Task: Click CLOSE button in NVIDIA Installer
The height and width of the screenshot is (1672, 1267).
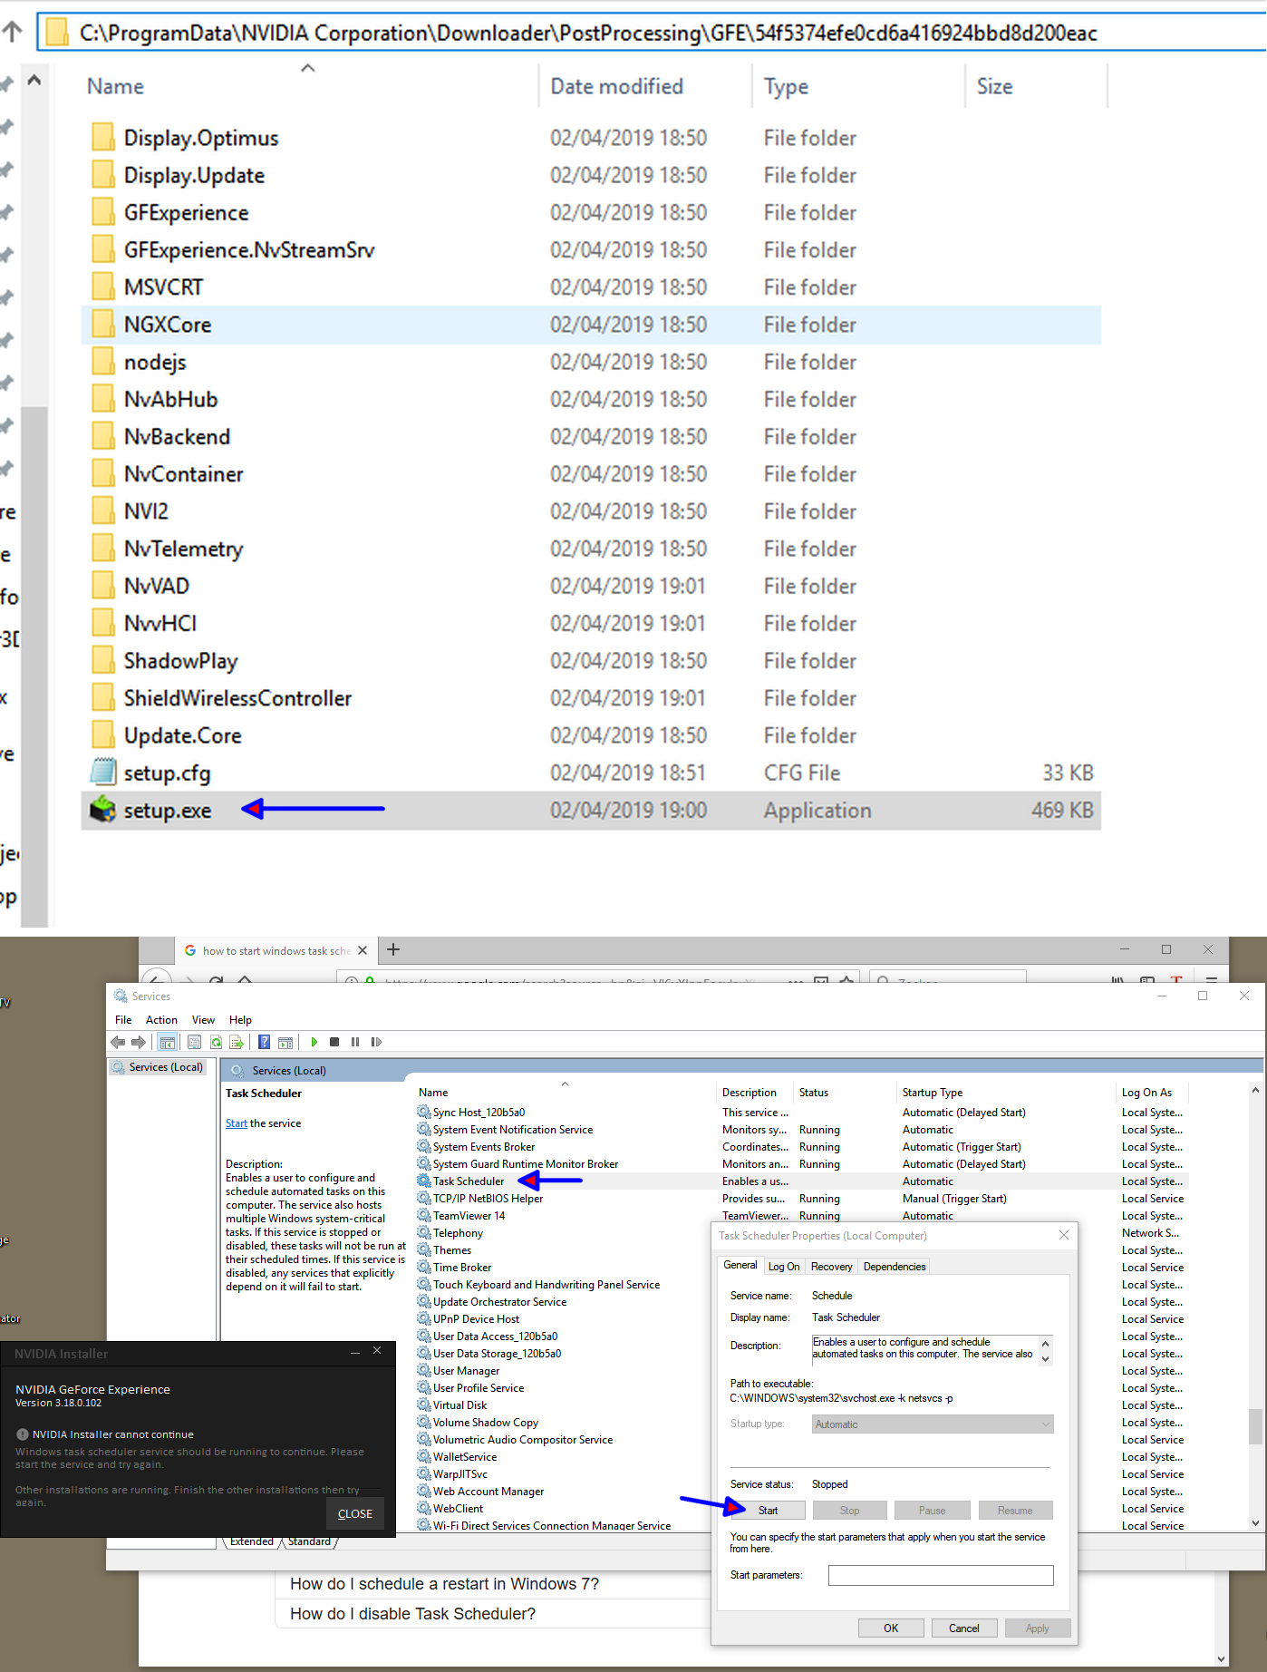Action: (x=355, y=1513)
